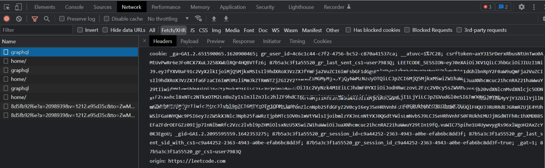The height and width of the screenshot is (168, 545).
Task: Toggle the device toolbar icon
Action: tap(18, 7)
